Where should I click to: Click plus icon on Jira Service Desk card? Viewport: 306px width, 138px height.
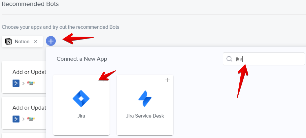point(167,80)
